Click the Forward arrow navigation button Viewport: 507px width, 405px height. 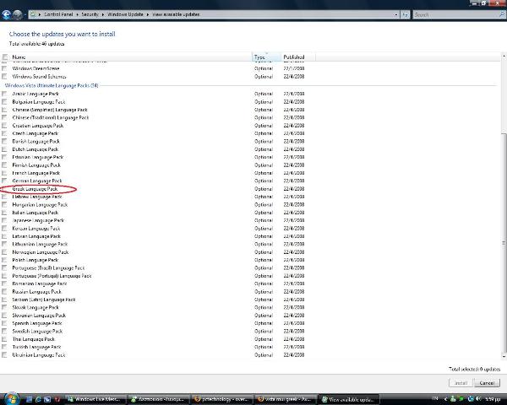pos(18,14)
